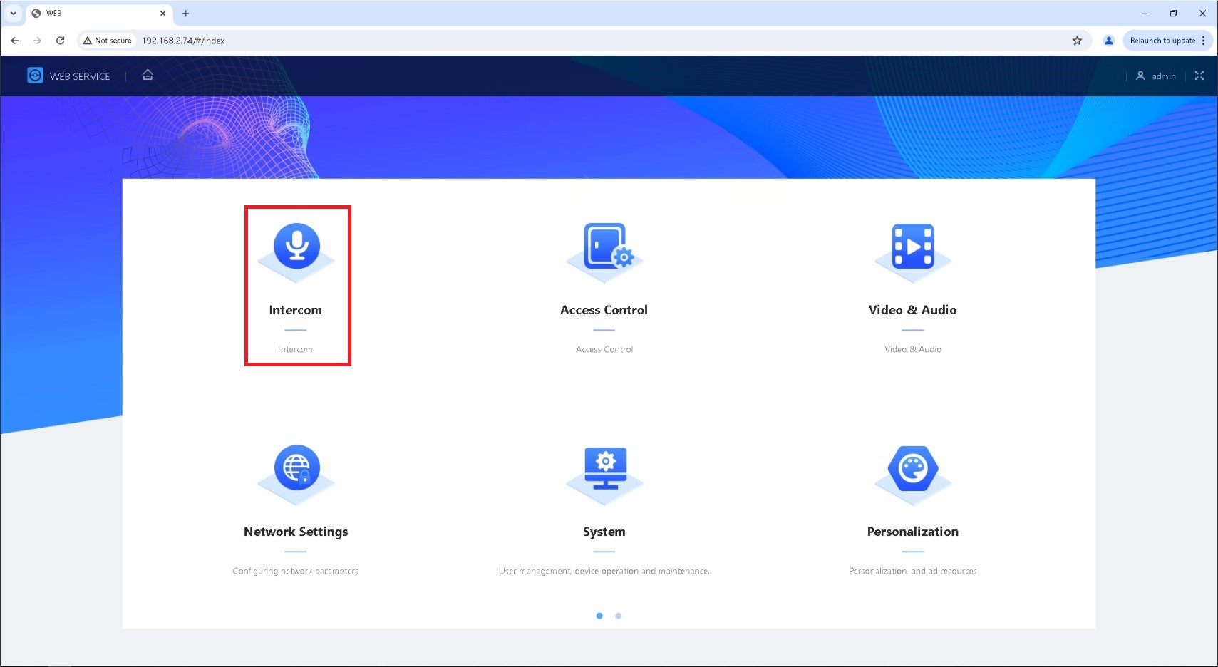
Task: Click the Not secure site info chip
Action: (x=108, y=41)
